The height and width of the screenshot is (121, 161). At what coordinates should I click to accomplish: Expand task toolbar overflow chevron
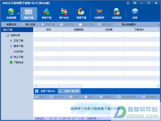pos(158,24)
